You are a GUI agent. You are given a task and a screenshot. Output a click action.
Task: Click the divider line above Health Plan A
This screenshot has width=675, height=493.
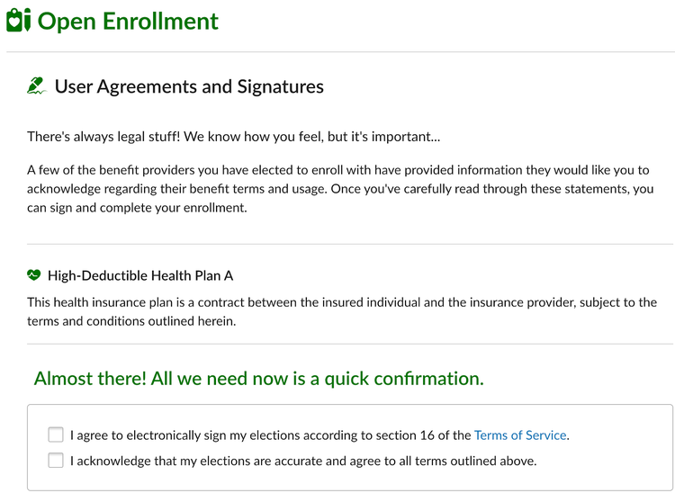click(350, 244)
